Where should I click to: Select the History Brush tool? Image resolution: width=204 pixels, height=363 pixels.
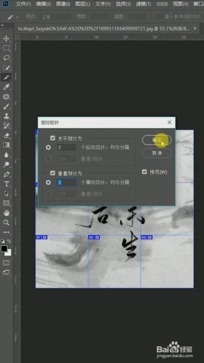[x=6, y=126]
